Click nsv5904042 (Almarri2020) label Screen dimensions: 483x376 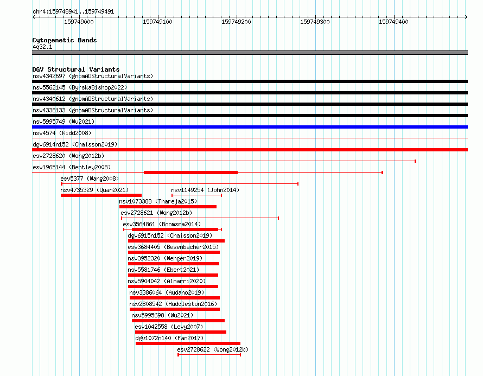tap(167, 281)
